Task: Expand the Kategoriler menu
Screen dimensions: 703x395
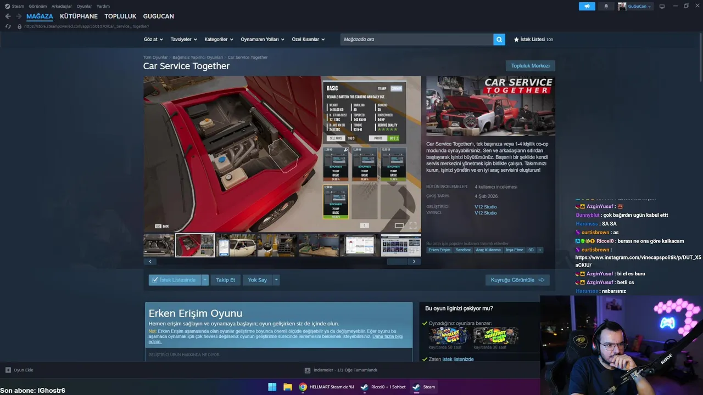Action: click(219, 39)
